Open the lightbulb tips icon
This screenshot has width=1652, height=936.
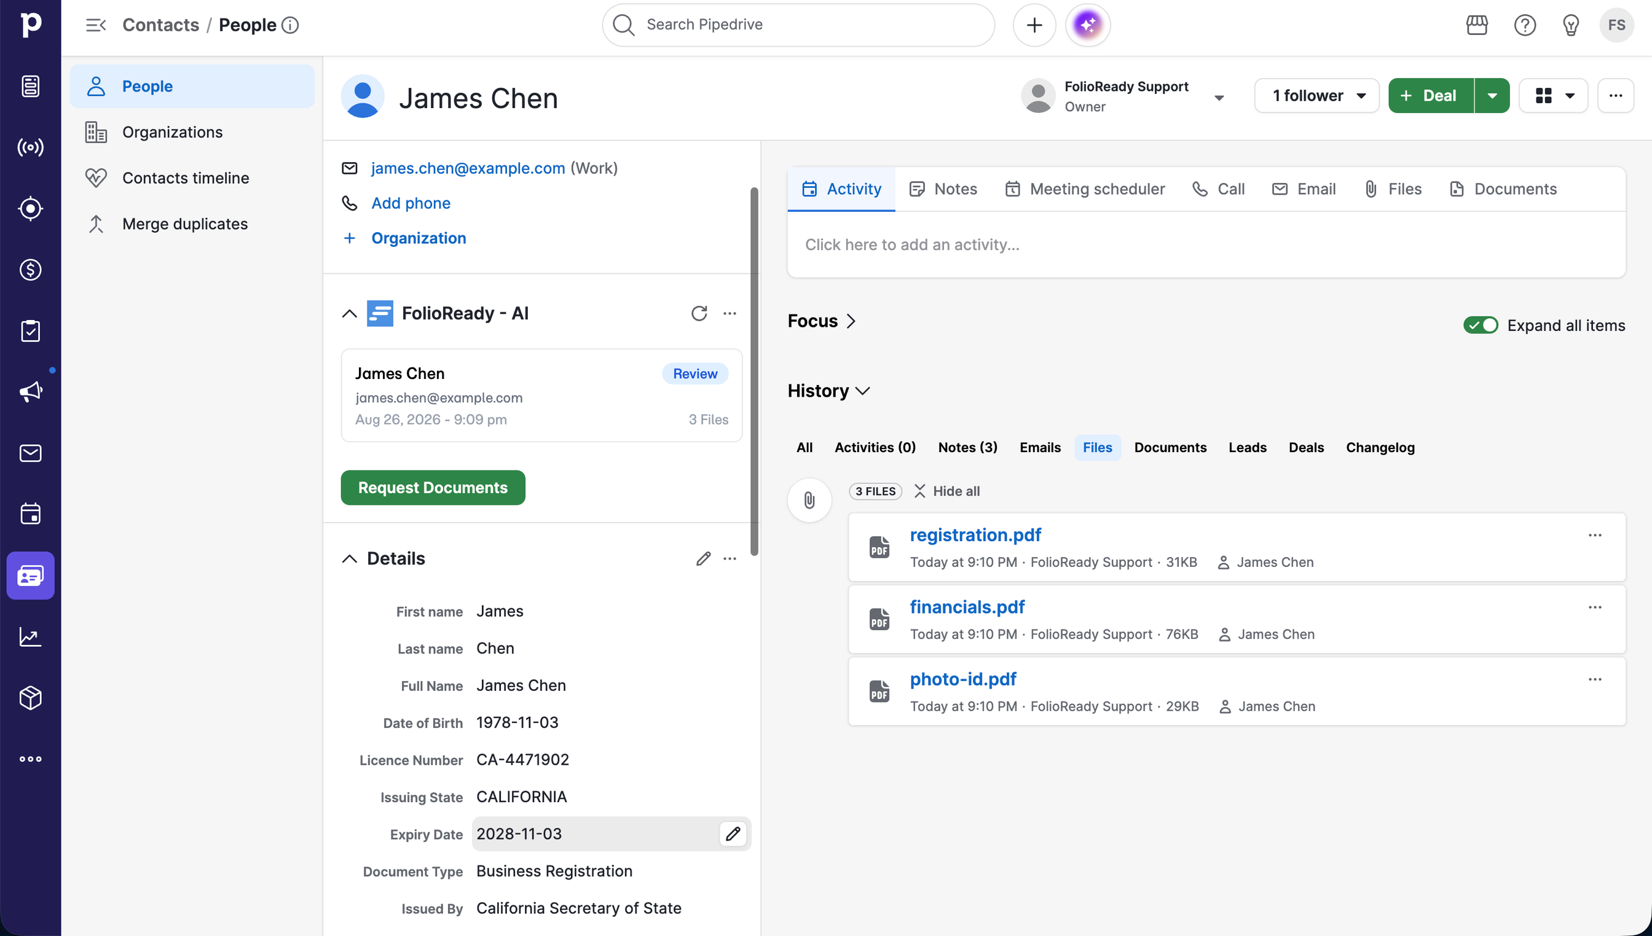1571,25
